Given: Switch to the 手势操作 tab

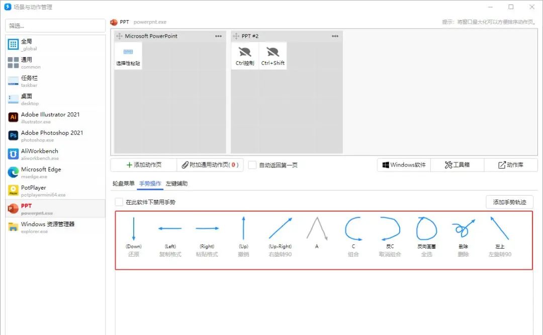Looking at the screenshot, I should coord(150,184).
